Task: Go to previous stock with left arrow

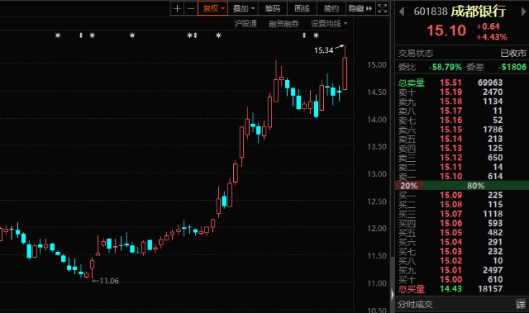Action: 402,12
